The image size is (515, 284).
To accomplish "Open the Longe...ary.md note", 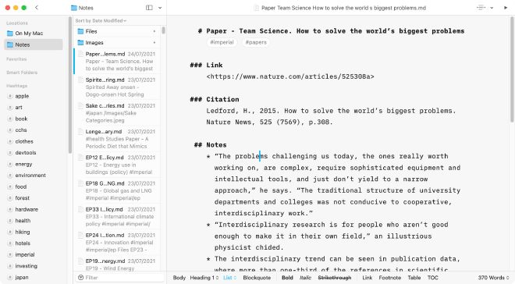I will pyautogui.click(x=117, y=139).
